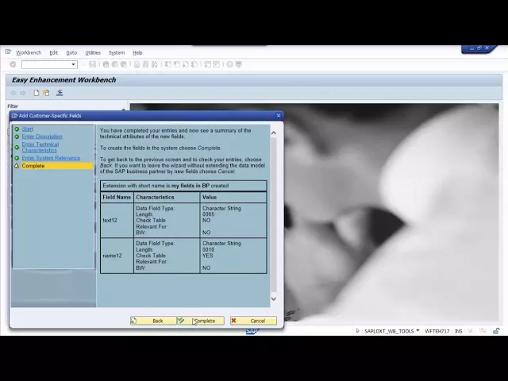508x381 pixels.
Task: Click the blue-orange stack icon in workbench toolbar
Action: [x=60, y=93]
